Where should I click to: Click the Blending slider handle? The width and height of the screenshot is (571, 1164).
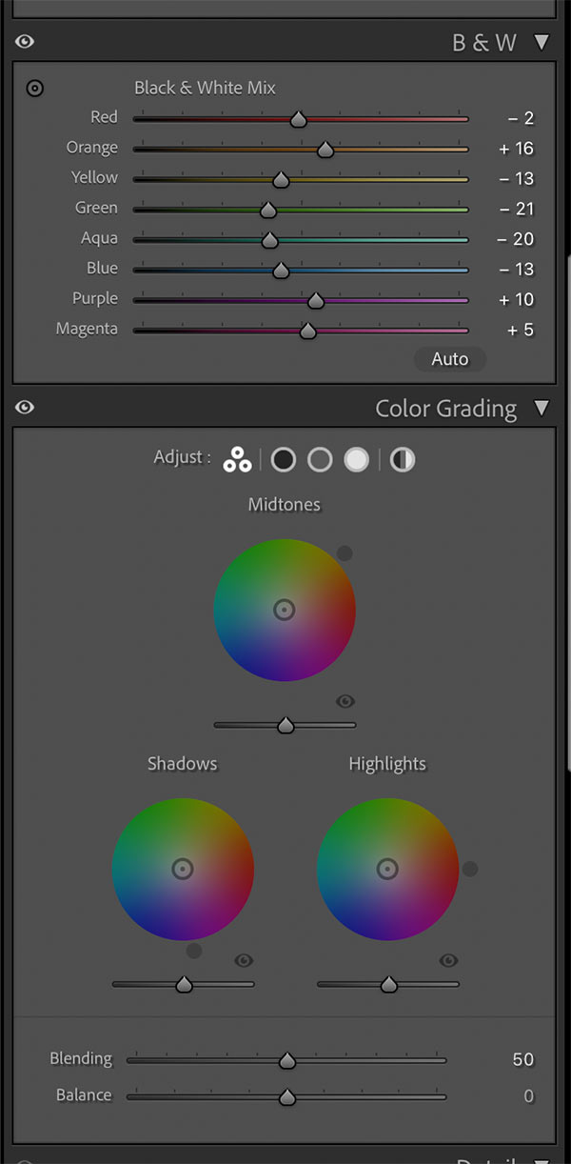click(287, 1059)
